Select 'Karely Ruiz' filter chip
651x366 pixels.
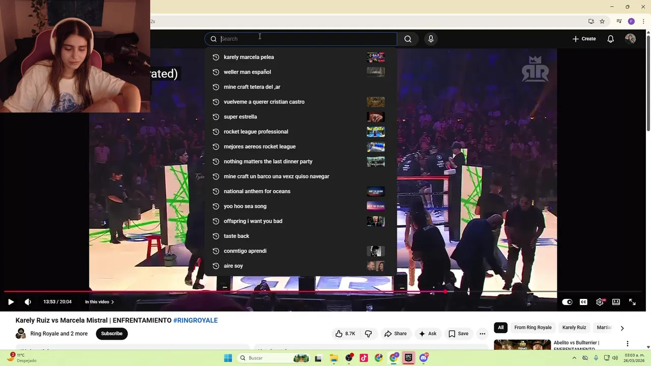574,327
